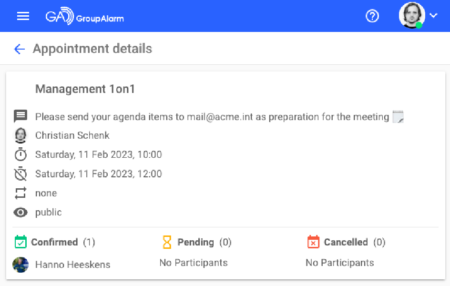This screenshot has height=286, width=450.
Task: Open the profile avatar in header
Action: [x=411, y=15]
